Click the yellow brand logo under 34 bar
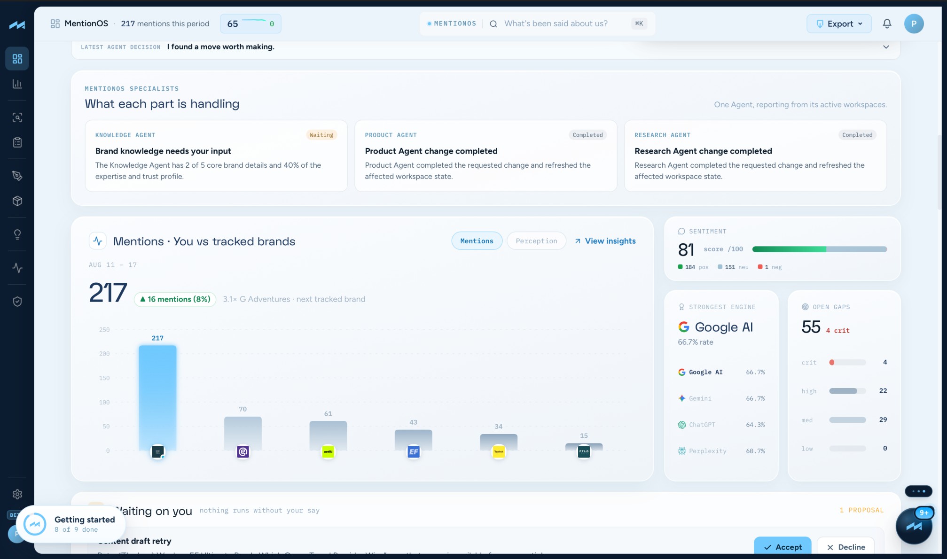The height and width of the screenshot is (559, 947). pyautogui.click(x=499, y=452)
